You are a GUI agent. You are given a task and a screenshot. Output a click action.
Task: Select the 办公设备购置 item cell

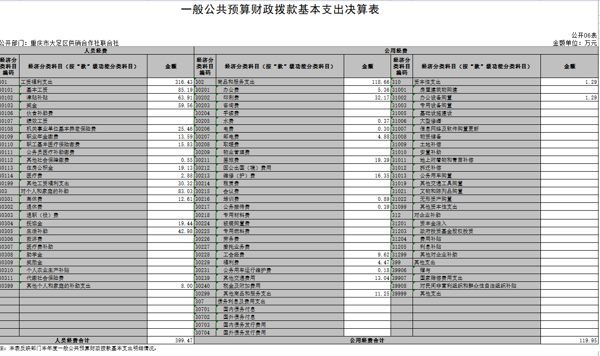click(476, 98)
